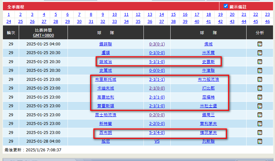The image size is (275, 161).
Task: Open team page for 米禾爾
Action: 208,53
